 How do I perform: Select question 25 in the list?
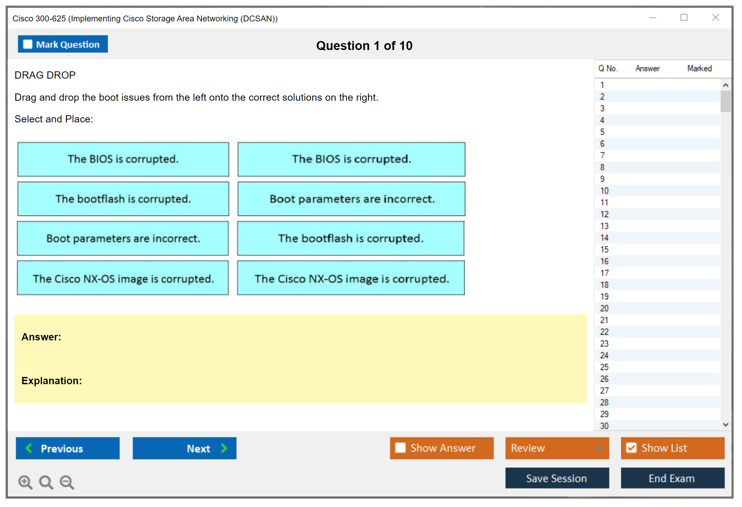[604, 367]
